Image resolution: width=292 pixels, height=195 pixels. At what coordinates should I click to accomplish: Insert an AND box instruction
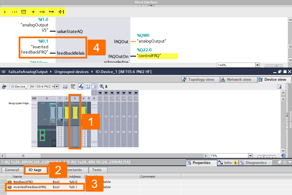pos(4,12)
